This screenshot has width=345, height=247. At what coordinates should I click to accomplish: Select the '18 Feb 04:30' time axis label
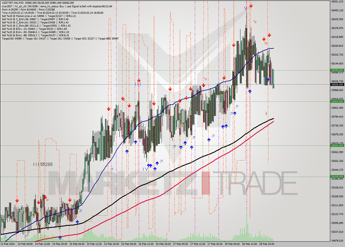(x=232, y=244)
